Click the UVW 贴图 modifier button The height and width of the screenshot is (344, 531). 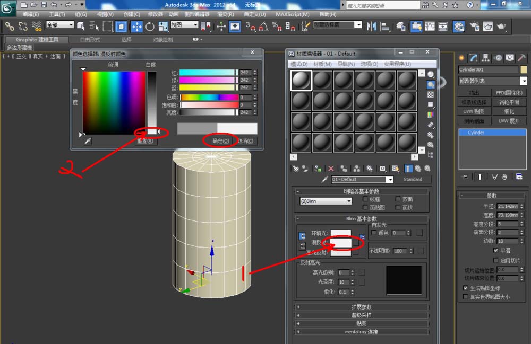474,111
